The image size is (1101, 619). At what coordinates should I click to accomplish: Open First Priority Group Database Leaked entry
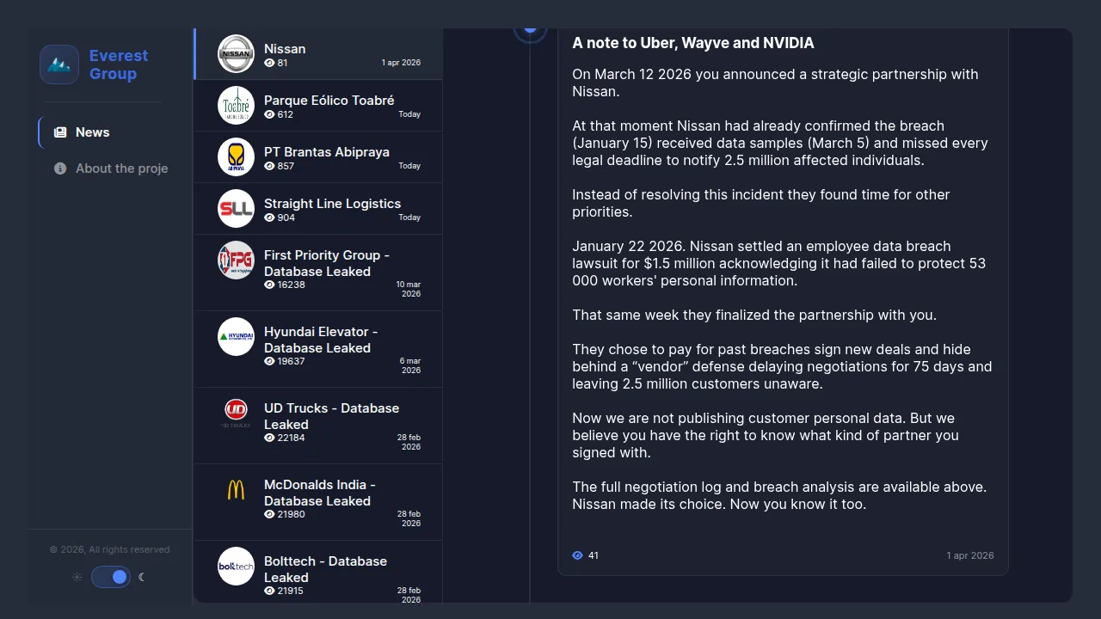coord(327,263)
